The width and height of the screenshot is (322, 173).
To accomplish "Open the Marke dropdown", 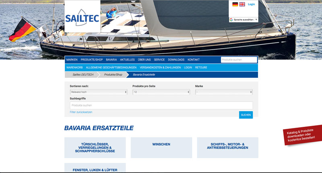I will tap(224, 92).
